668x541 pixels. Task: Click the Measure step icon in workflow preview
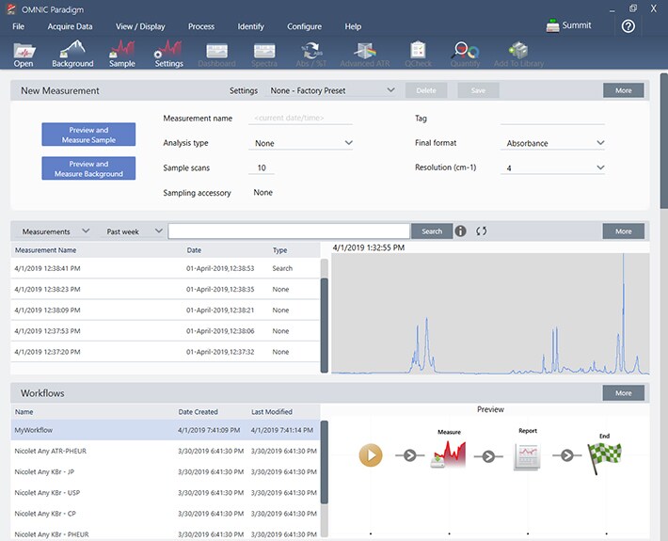[x=449, y=456]
